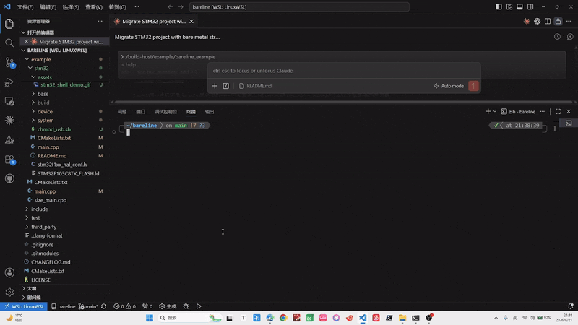This screenshot has height=325, width=578.
Task: Open Source Control view in activity bar
Action: tap(9, 63)
